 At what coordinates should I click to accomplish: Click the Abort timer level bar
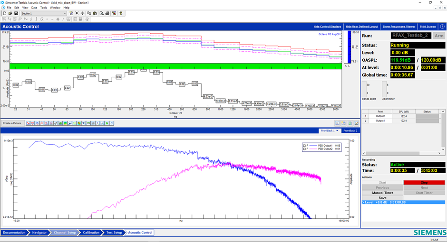point(384,89)
